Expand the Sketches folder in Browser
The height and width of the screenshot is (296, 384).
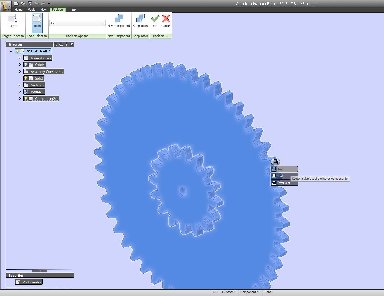(19, 85)
